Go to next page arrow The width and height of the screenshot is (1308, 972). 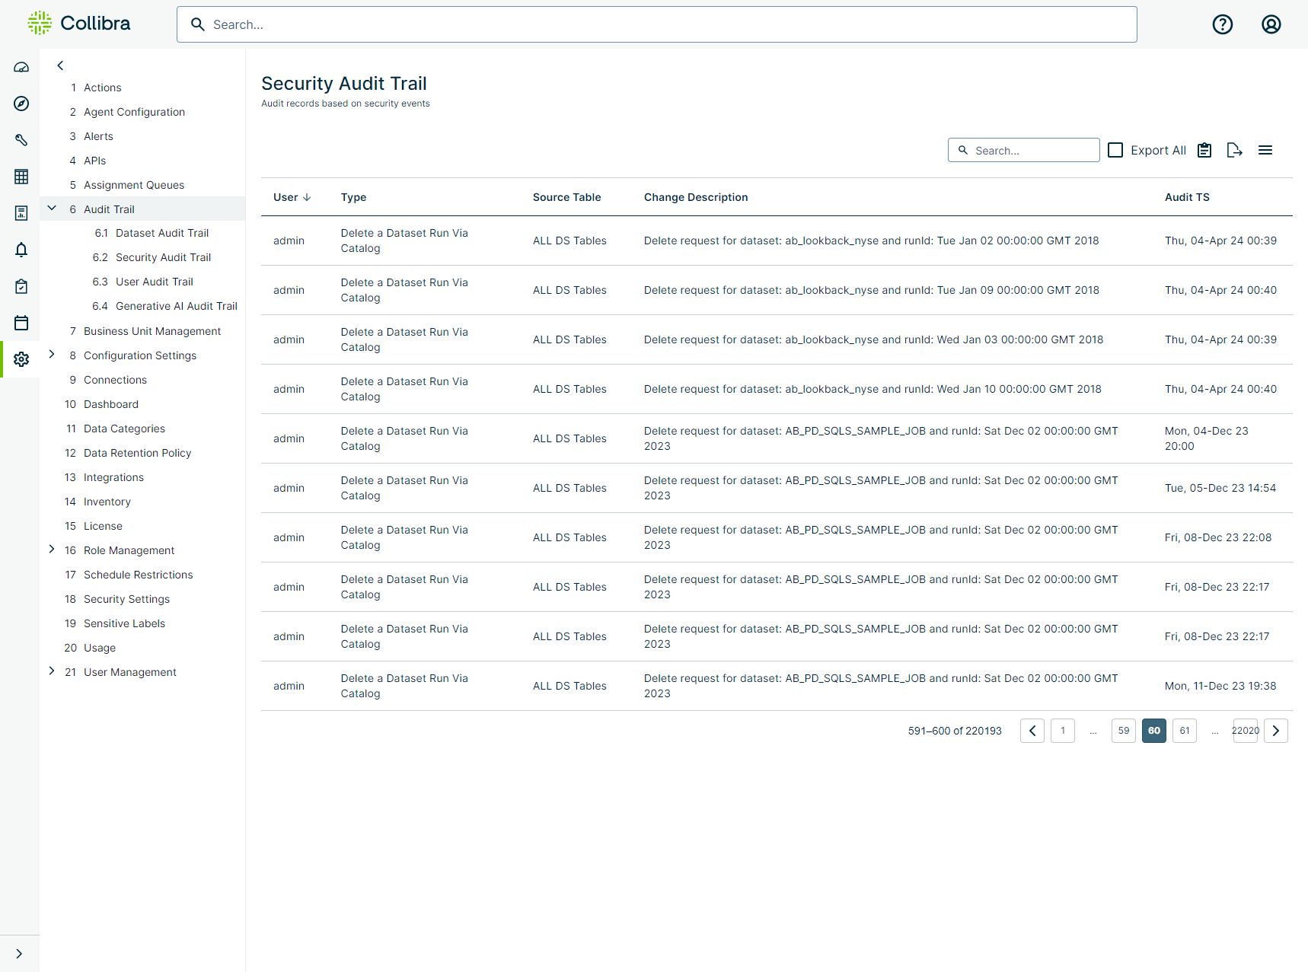(x=1276, y=731)
